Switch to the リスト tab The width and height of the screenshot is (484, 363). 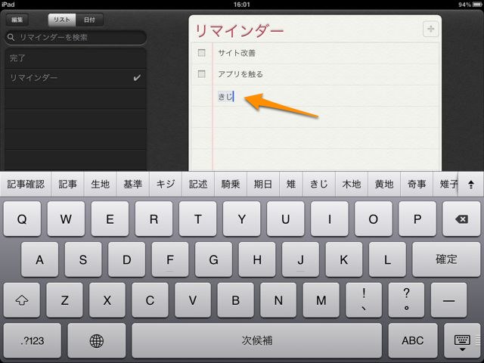tap(62, 20)
